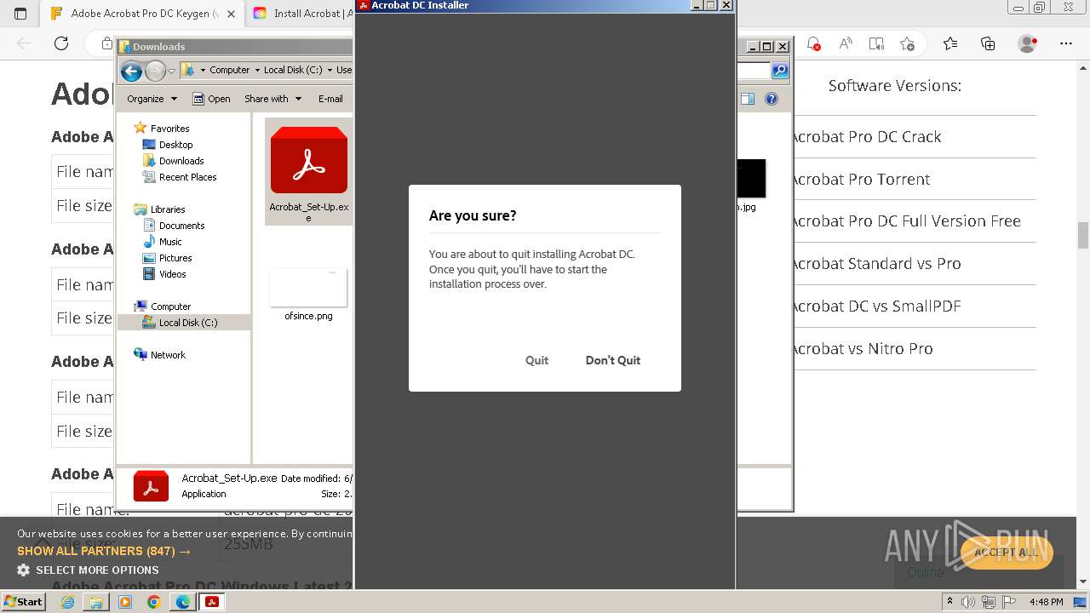Viewport: 1090px width, 613px height.
Task: Choose Don't Quit in the installer dialog
Action: tap(612, 360)
